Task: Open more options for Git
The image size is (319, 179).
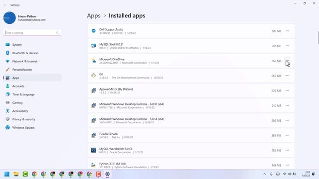Action: tap(287, 76)
